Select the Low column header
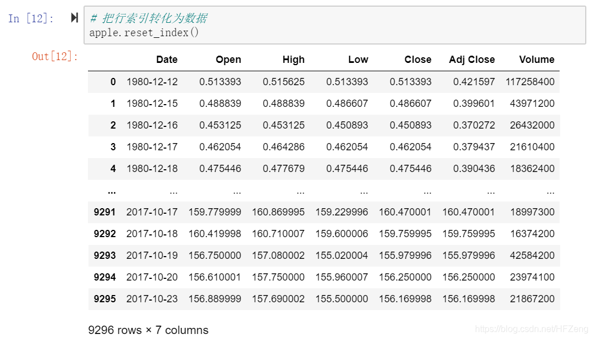The width and height of the screenshot is (593, 339). 358,60
